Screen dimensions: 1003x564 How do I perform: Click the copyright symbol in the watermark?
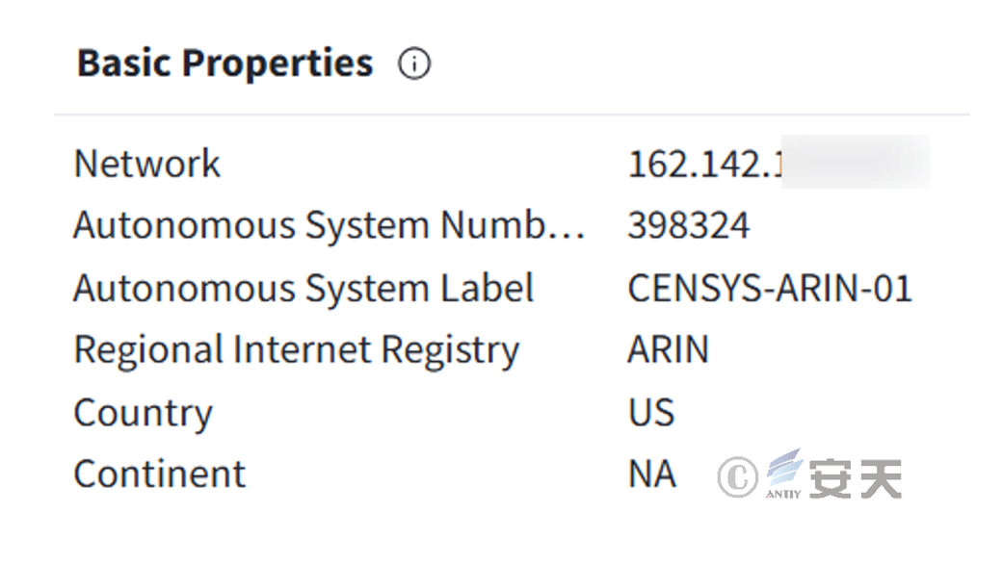point(737,478)
